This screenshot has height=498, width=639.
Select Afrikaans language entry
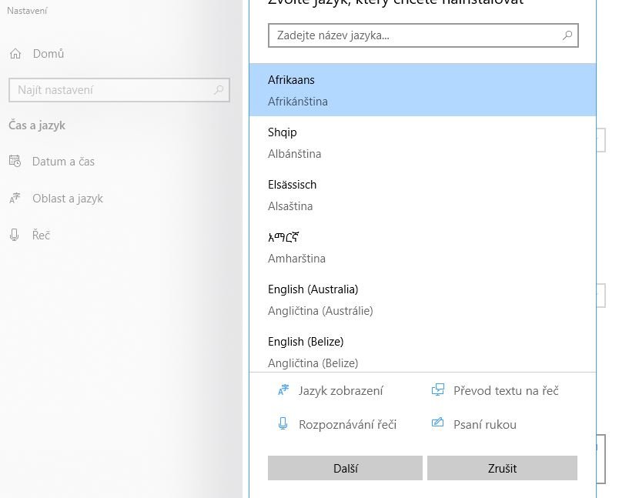click(423, 90)
